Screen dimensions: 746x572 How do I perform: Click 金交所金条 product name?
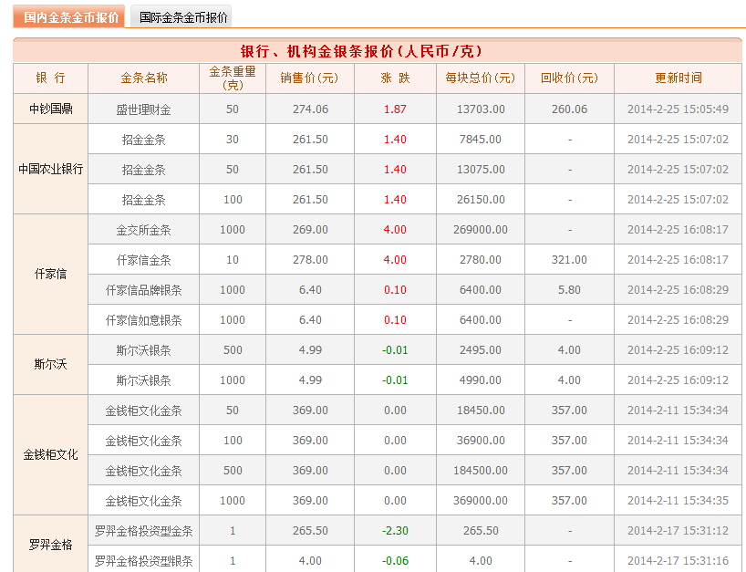(144, 230)
